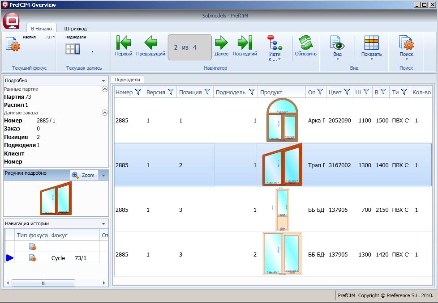Click focus type icon in first history row
This screenshot has width=438, height=303.
[x=33, y=247]
